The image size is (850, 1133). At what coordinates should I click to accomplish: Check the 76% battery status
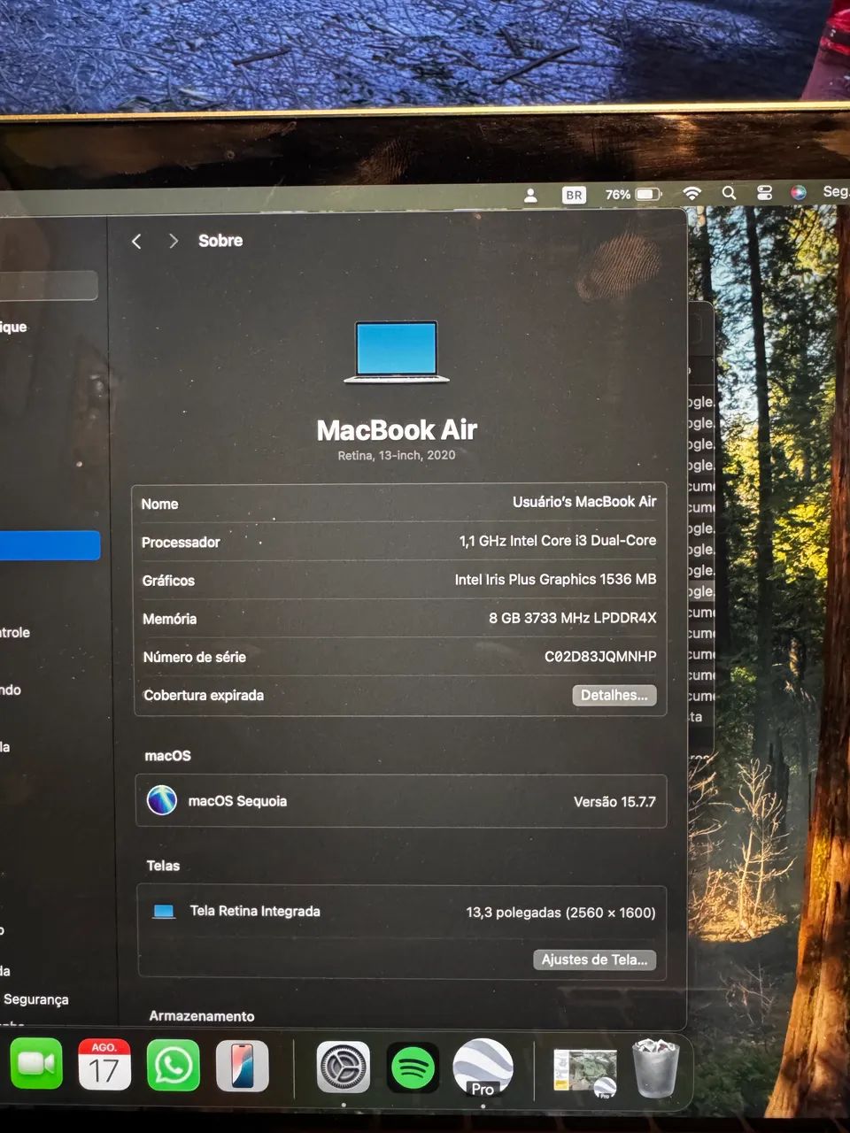pos(632,194)
